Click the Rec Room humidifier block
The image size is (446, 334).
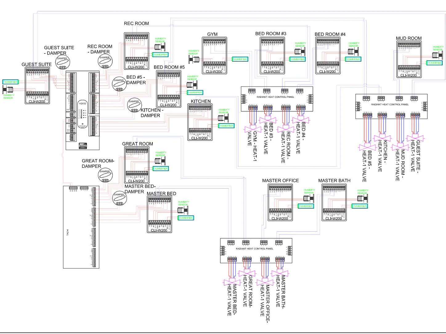tap(160, 55)
